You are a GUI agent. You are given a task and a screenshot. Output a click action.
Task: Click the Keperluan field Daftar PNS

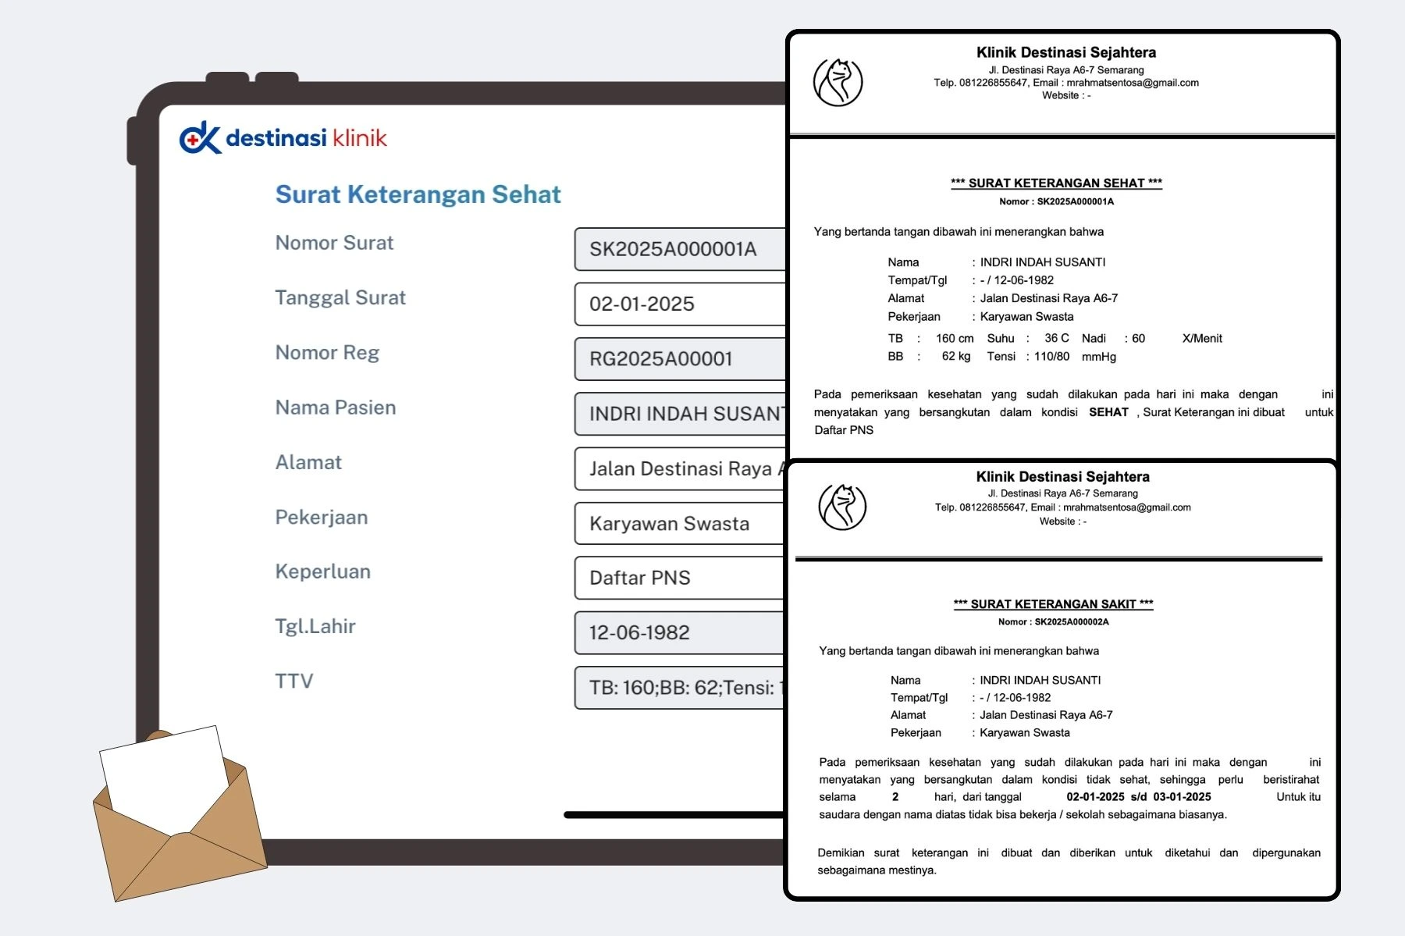[680, 578]
